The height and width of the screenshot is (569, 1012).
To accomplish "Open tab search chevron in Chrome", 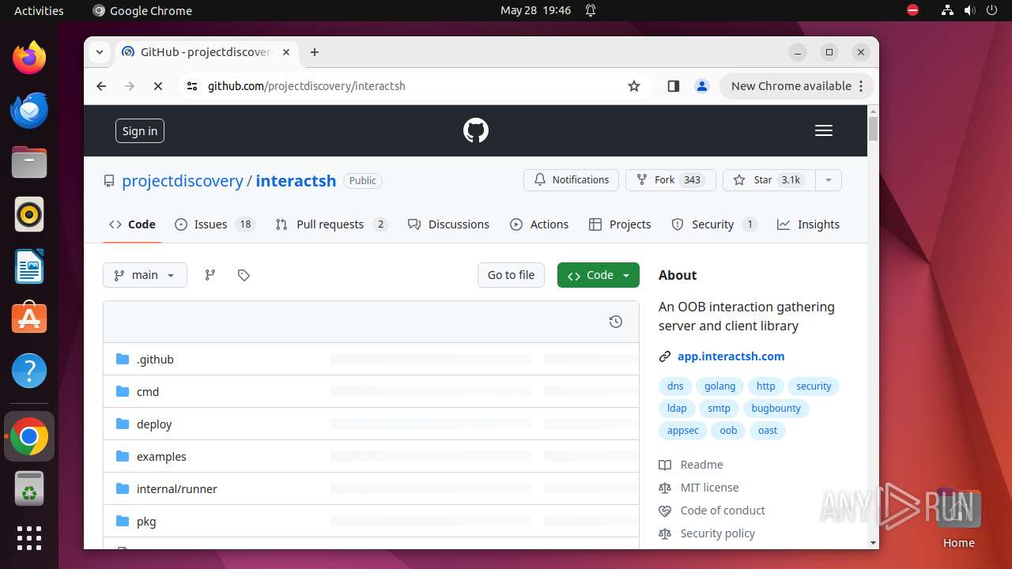I will point(100,52).
